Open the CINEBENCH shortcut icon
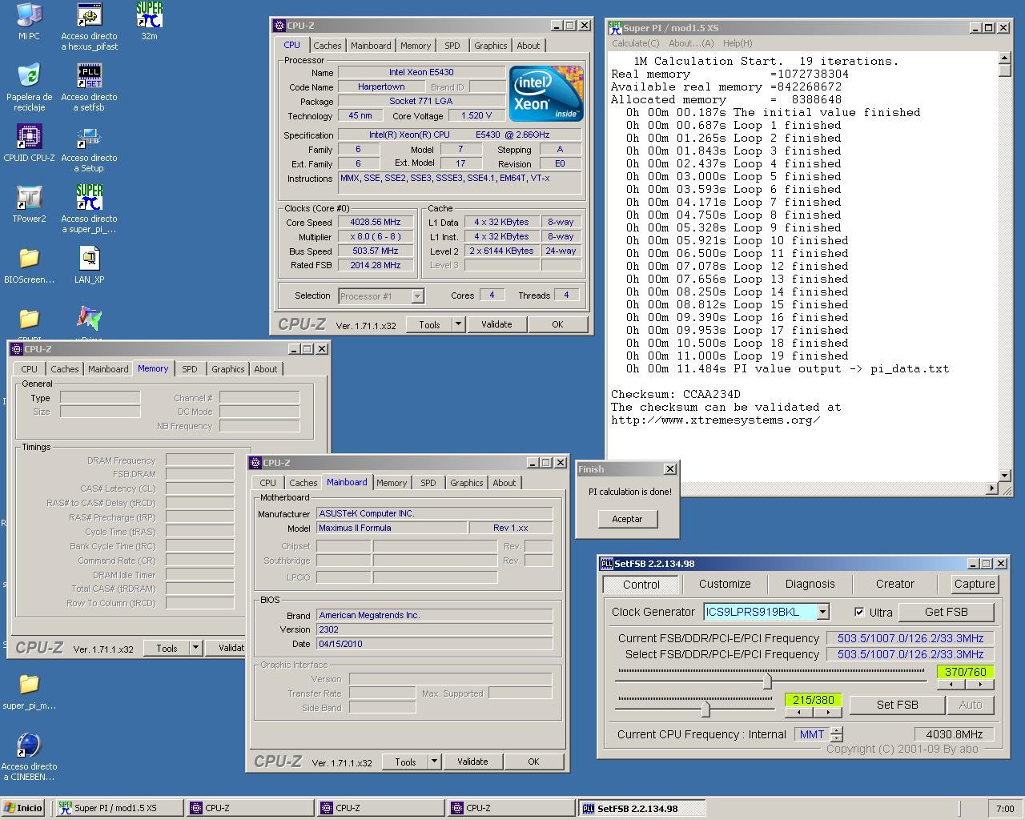 (29, 746)
